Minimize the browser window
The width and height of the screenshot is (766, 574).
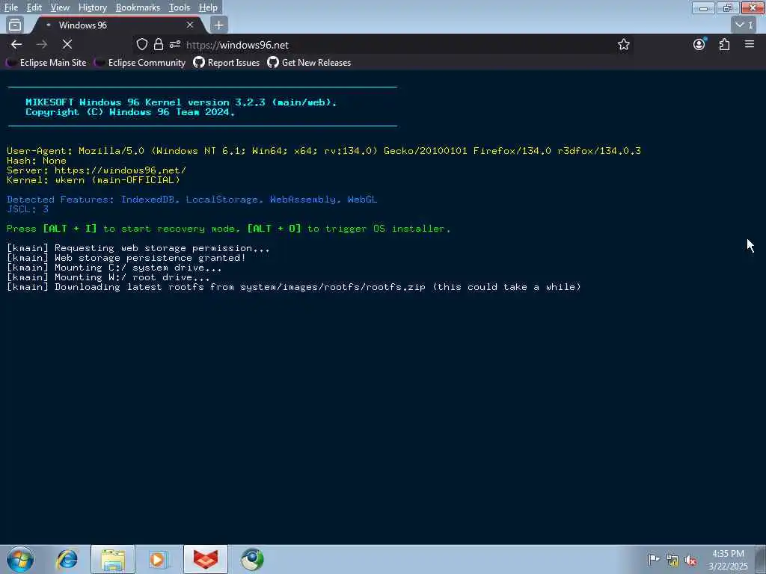point(703,7)
